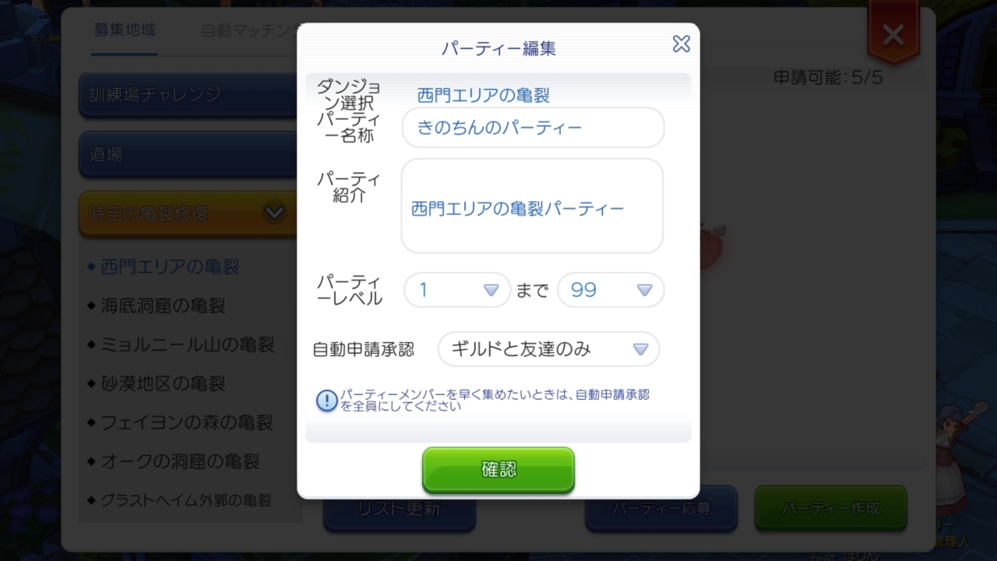This screenshot has height=561, width=997.
Task: Click the green パーティー作成 button
Action: (831, 508)
